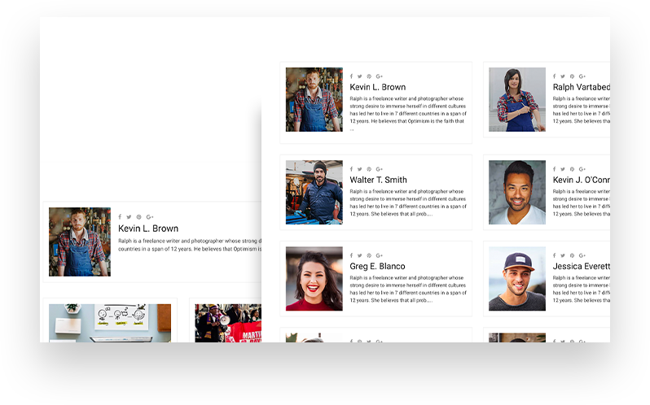Open the whiteboard desk post thumbnail
The height and width of the screenshot is (405, 650).
click(110, 323)
